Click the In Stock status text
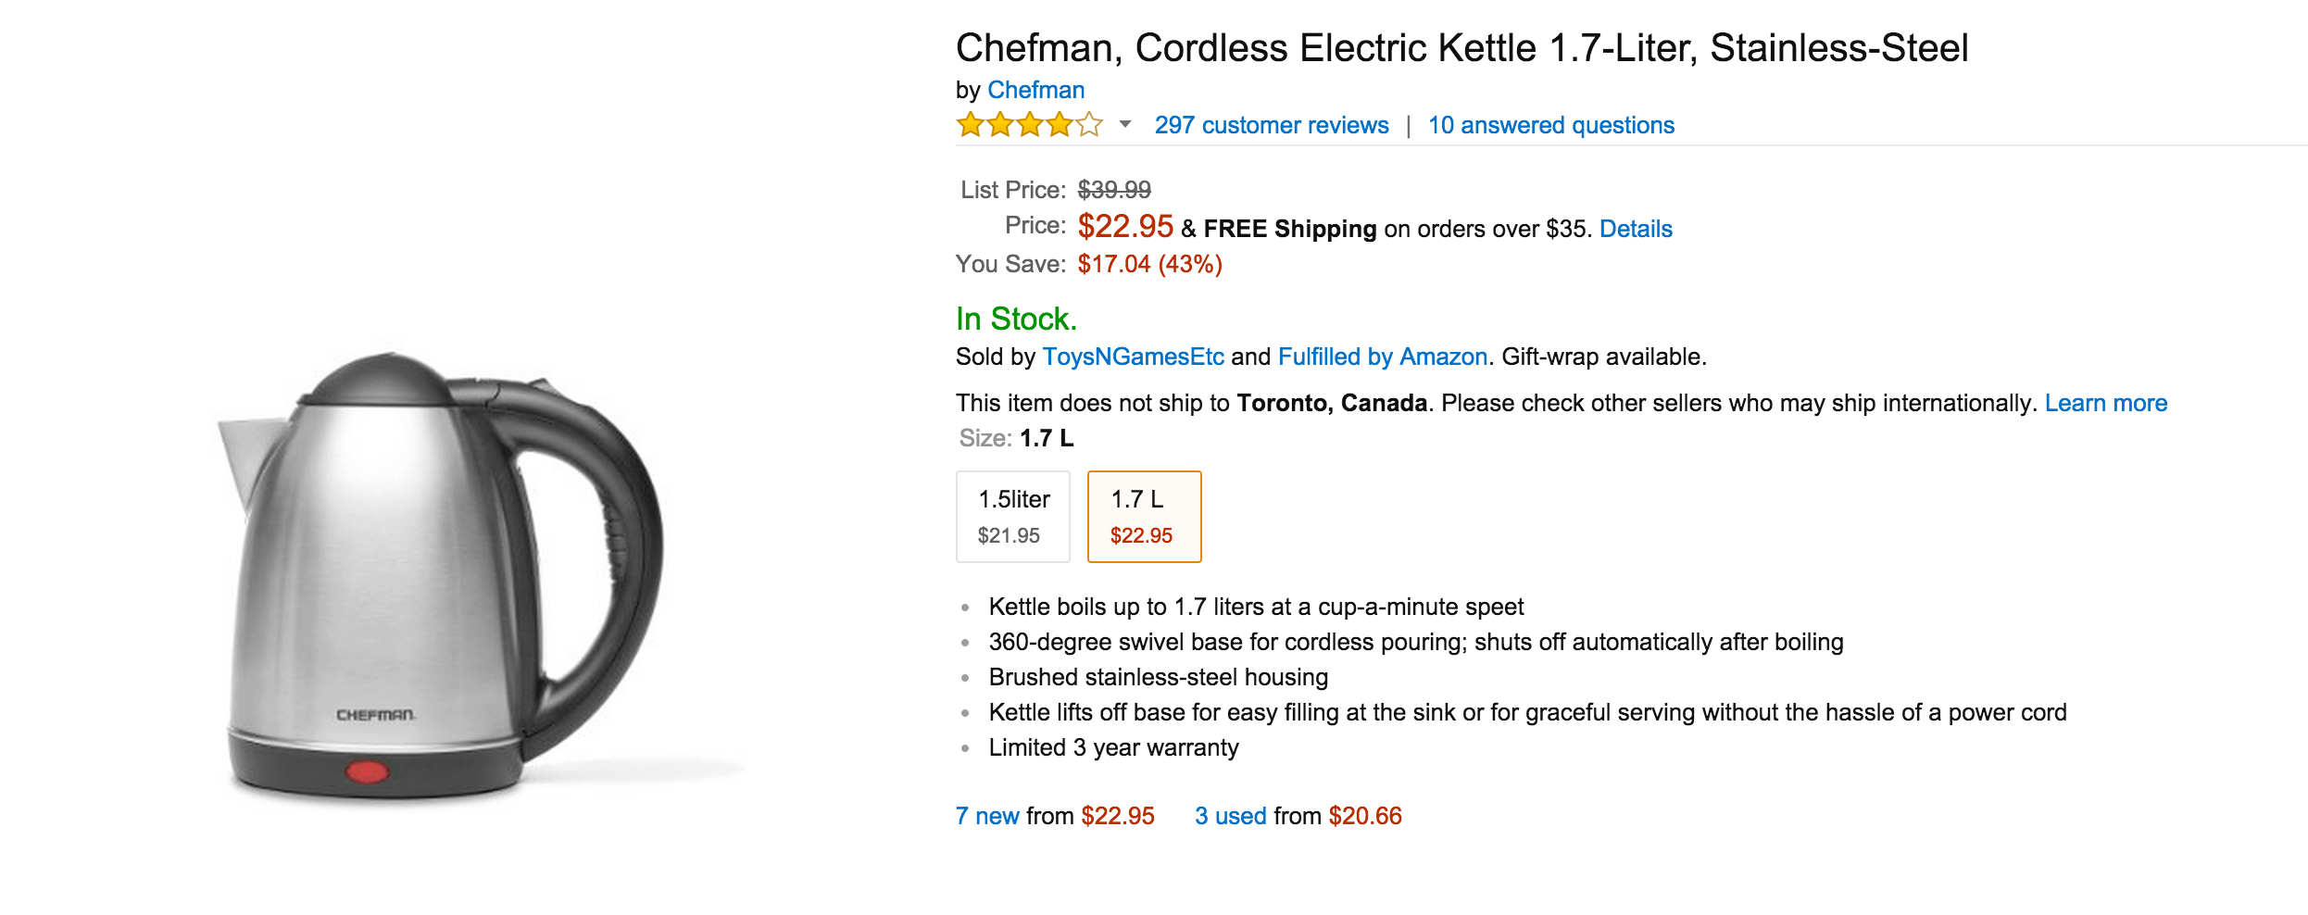The image size is (2308, 915). [x=1016, y=320]
